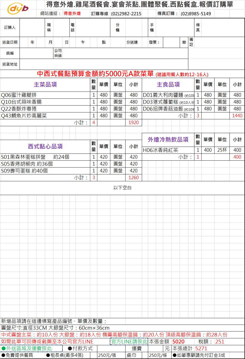
Task: Click the blank 電話 input cell
Action: point(93,28)
